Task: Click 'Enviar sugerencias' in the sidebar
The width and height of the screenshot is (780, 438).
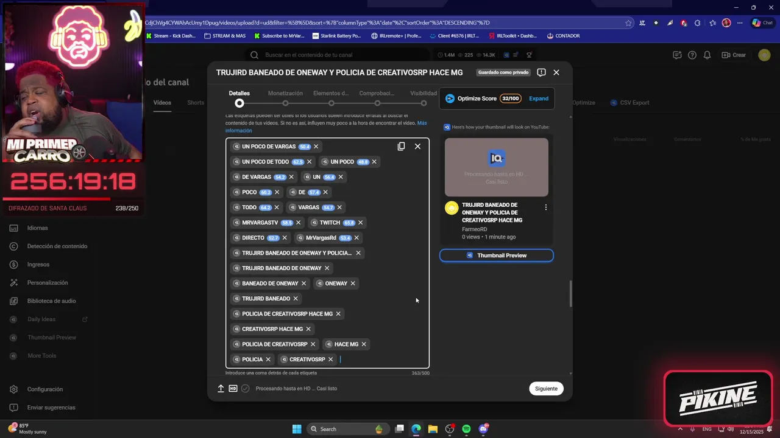Action: [51, 408]
